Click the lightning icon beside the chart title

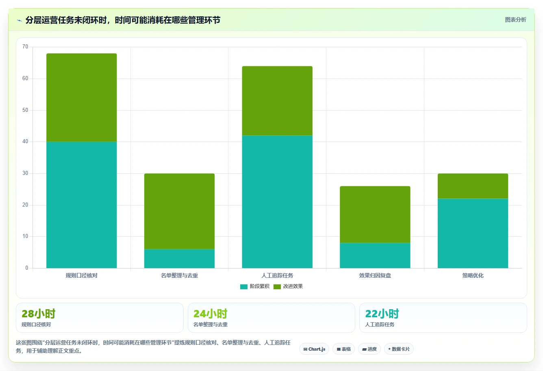tap(19, 20)
